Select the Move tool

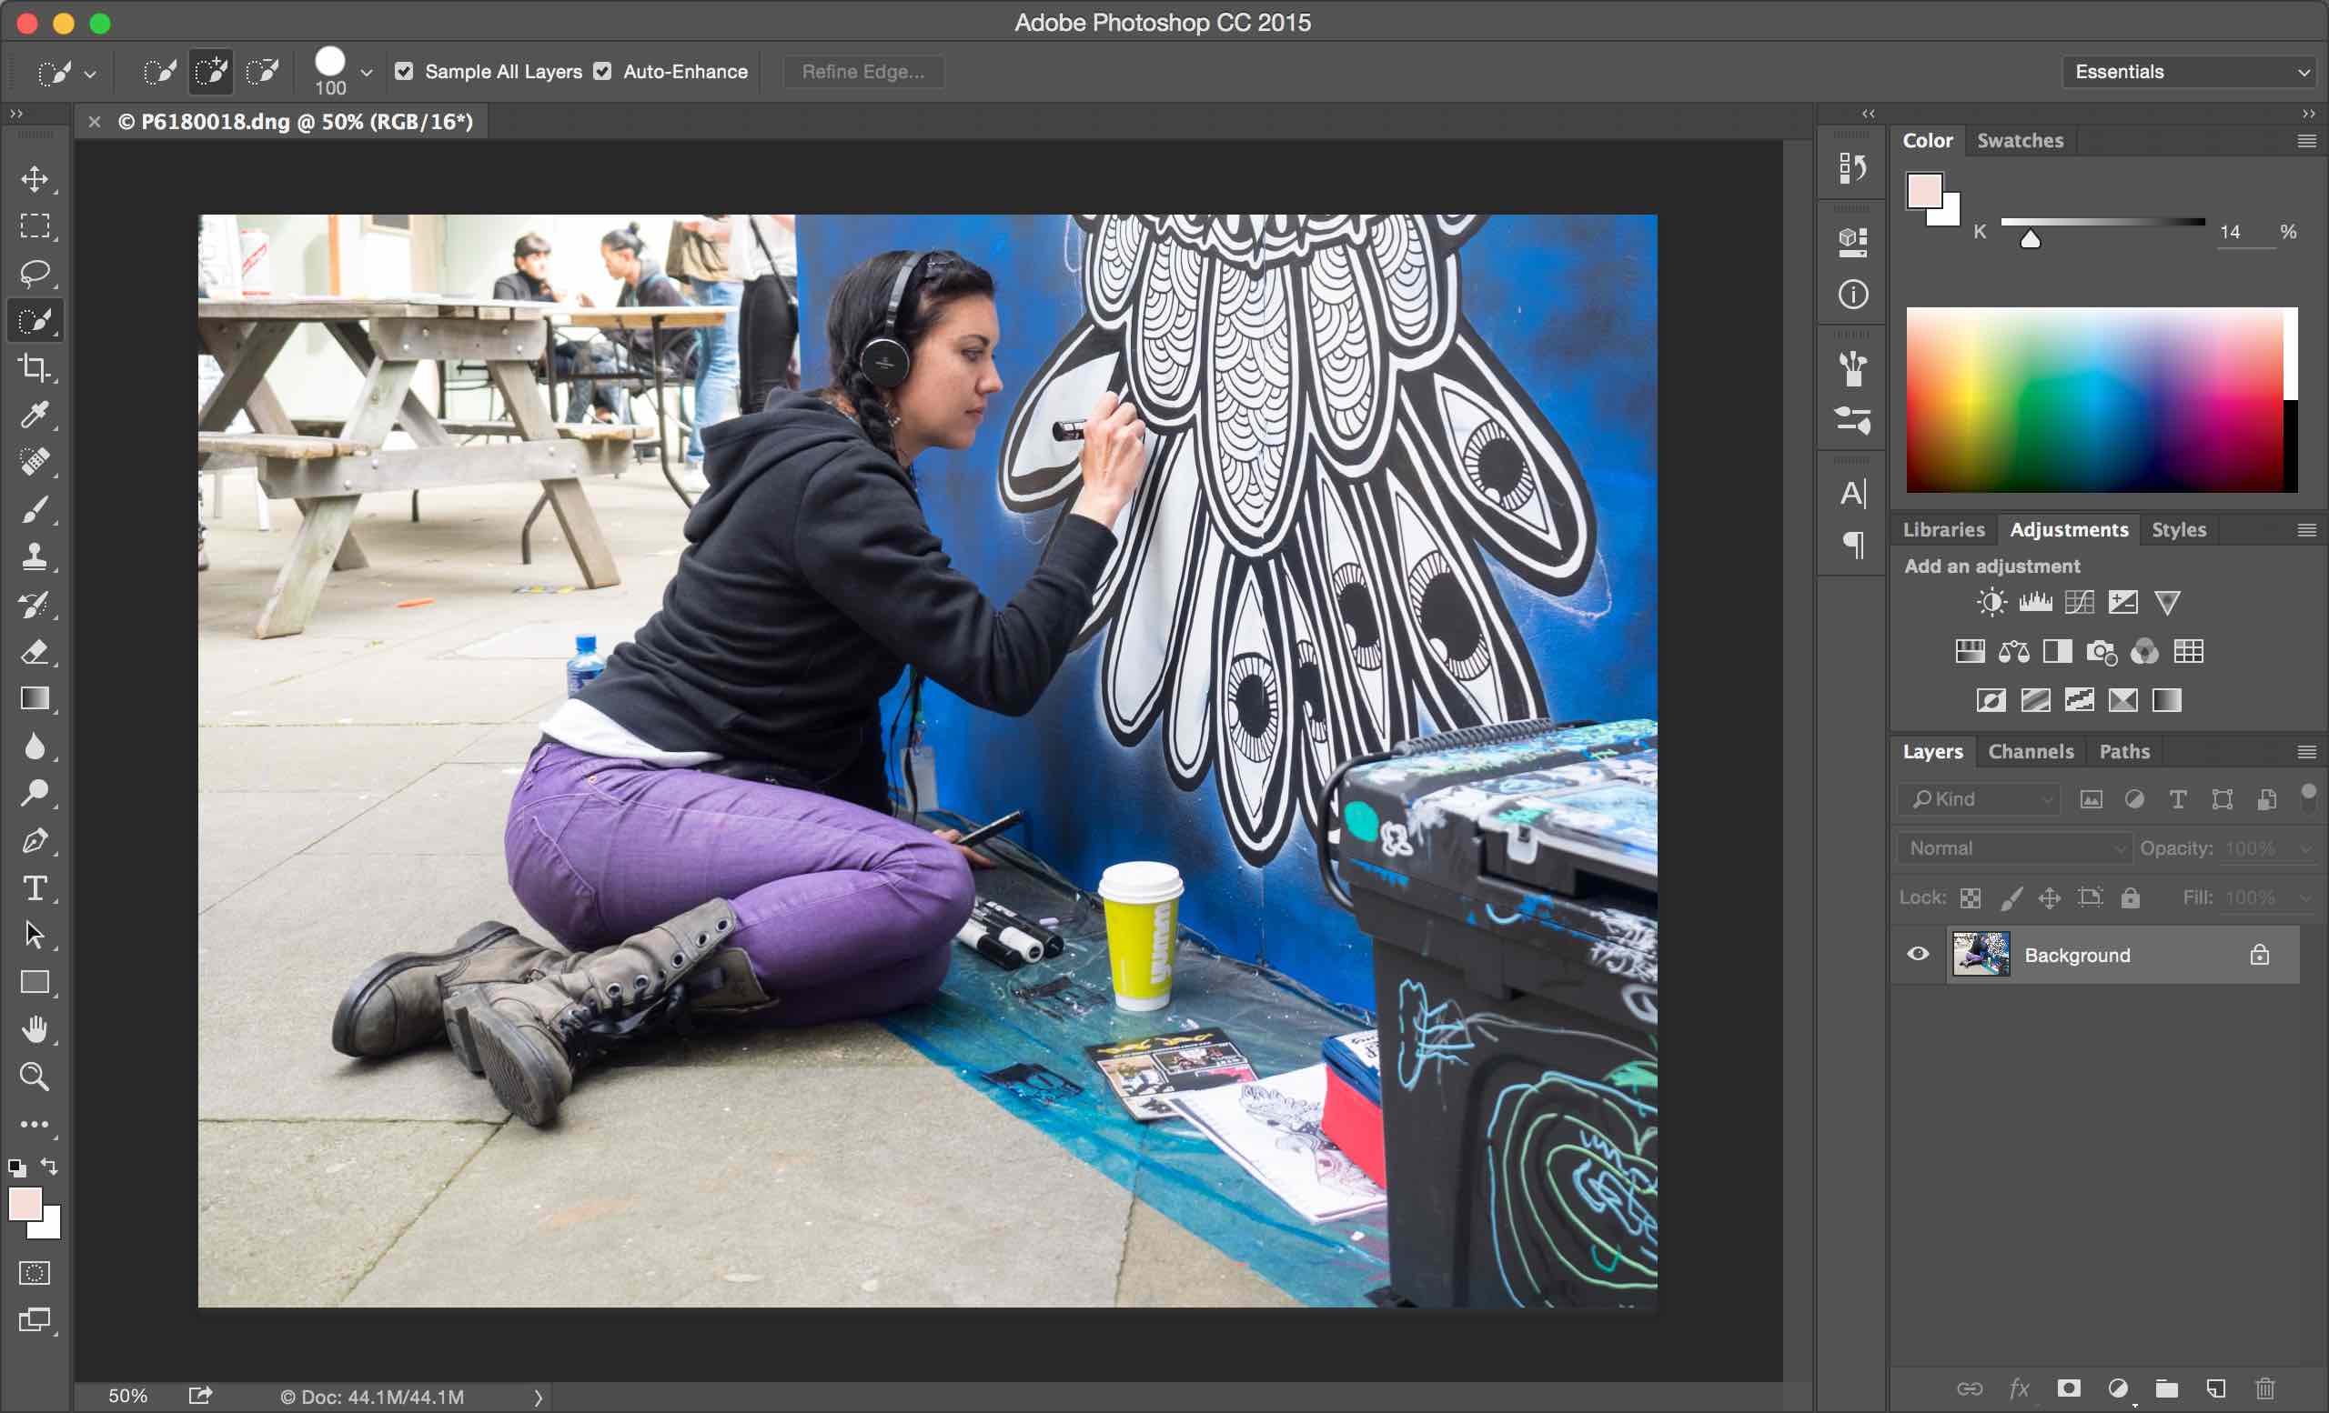point(35,179)
